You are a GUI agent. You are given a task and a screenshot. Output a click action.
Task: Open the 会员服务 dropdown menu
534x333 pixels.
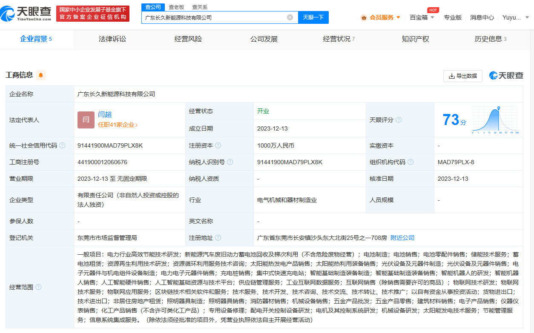coord(381,17)
